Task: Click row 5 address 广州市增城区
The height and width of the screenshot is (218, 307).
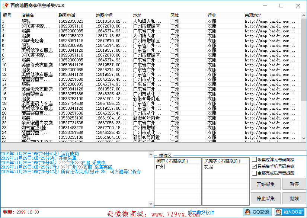Action: (x=147, y=41)
